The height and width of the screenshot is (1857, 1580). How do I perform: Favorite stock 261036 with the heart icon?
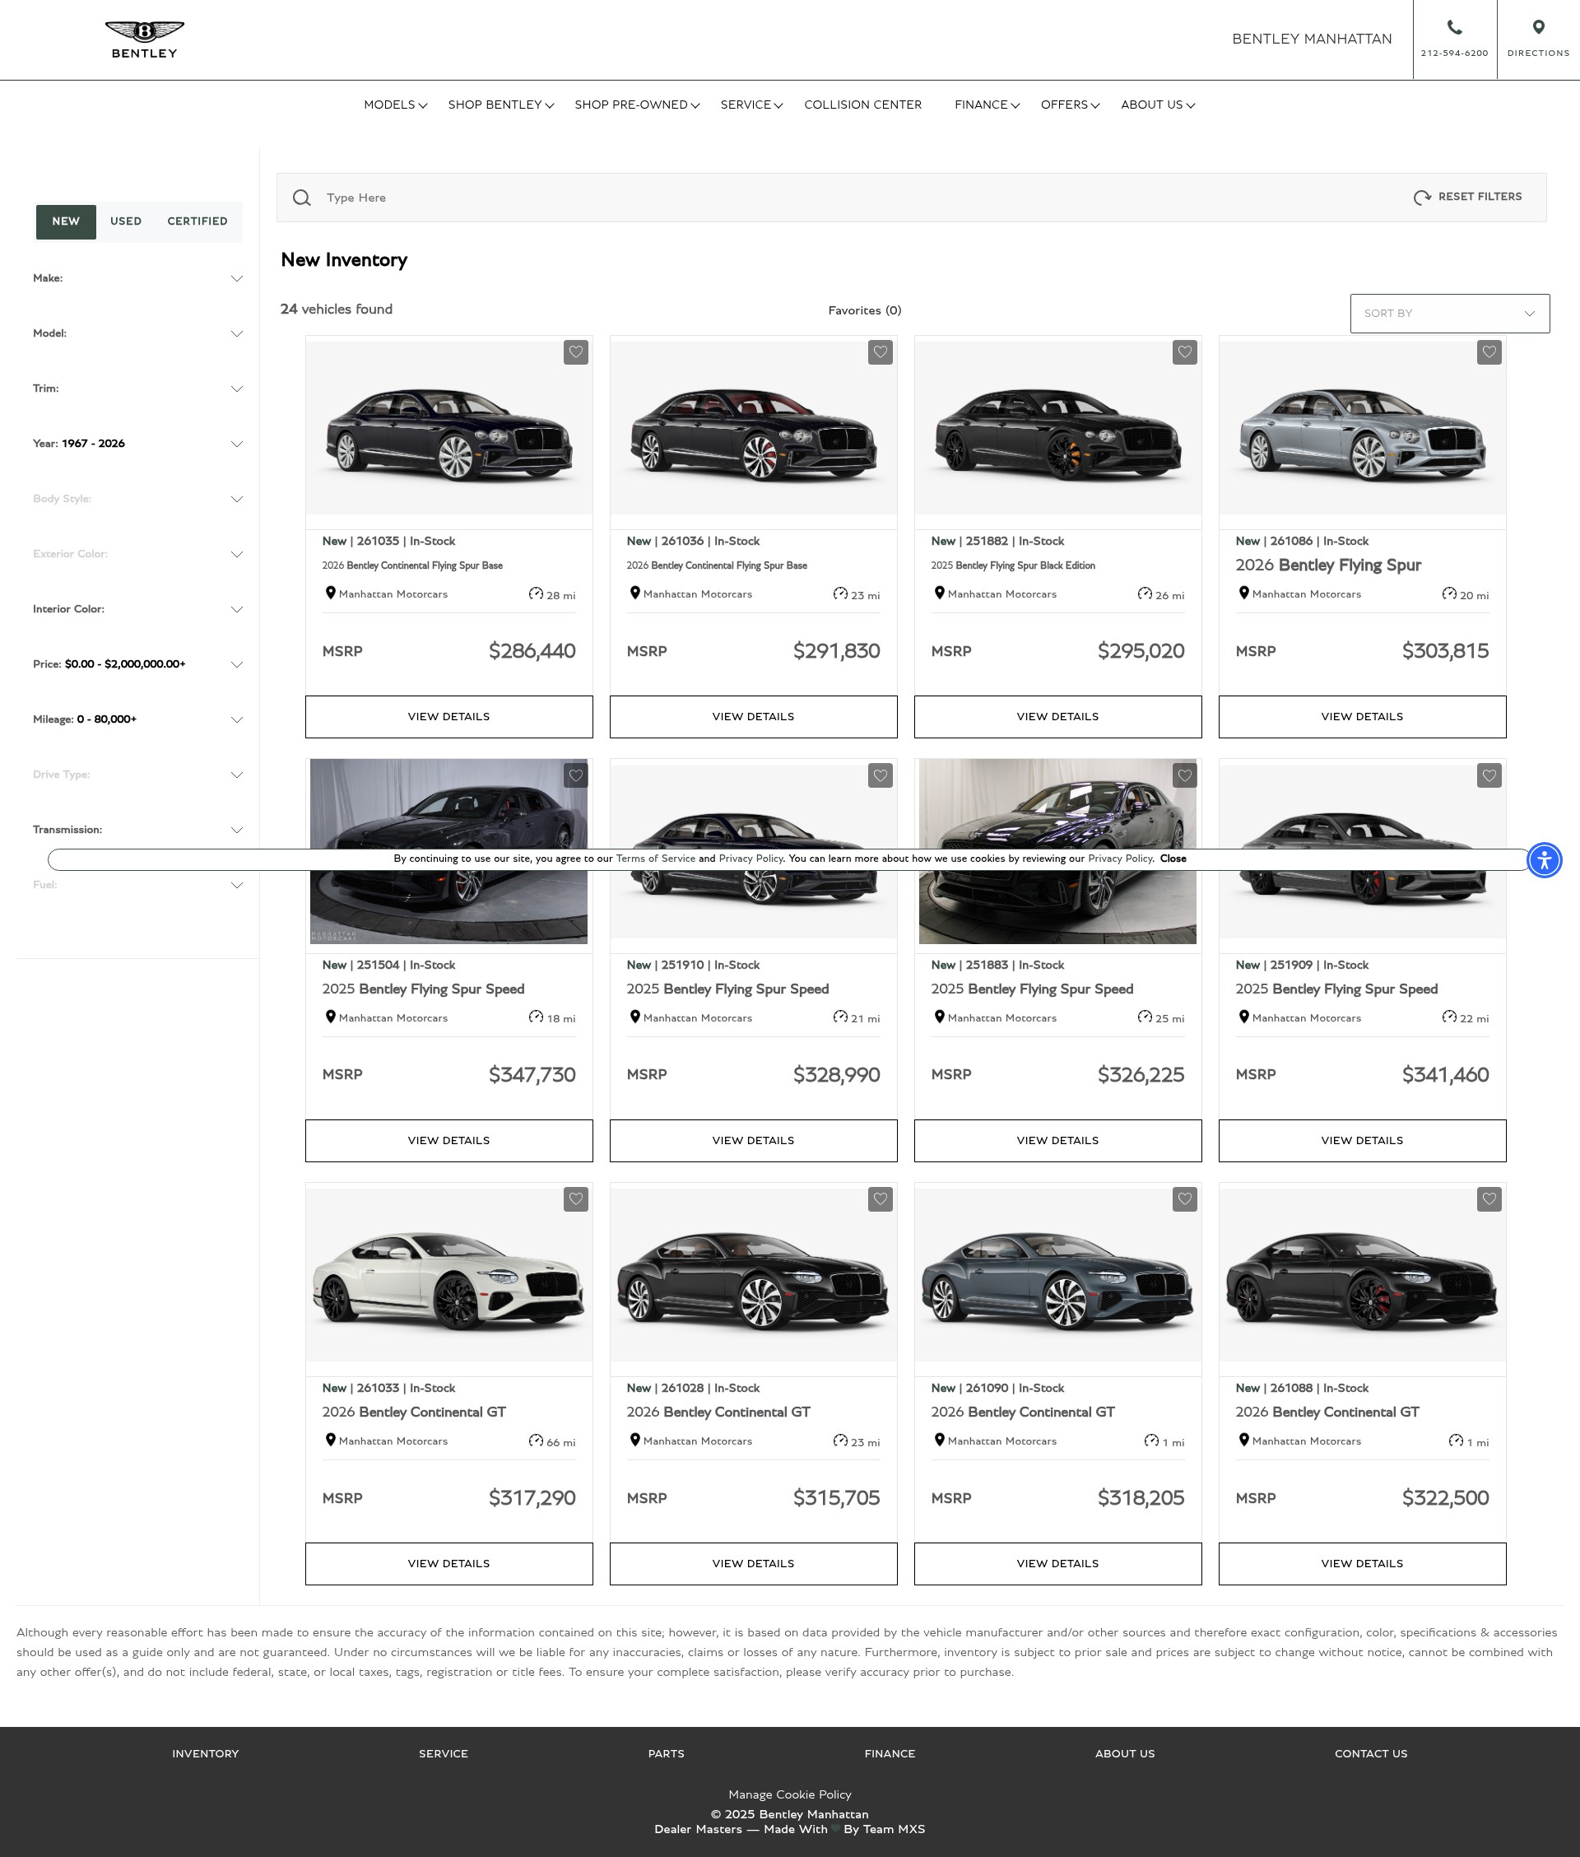coord(881,352)
